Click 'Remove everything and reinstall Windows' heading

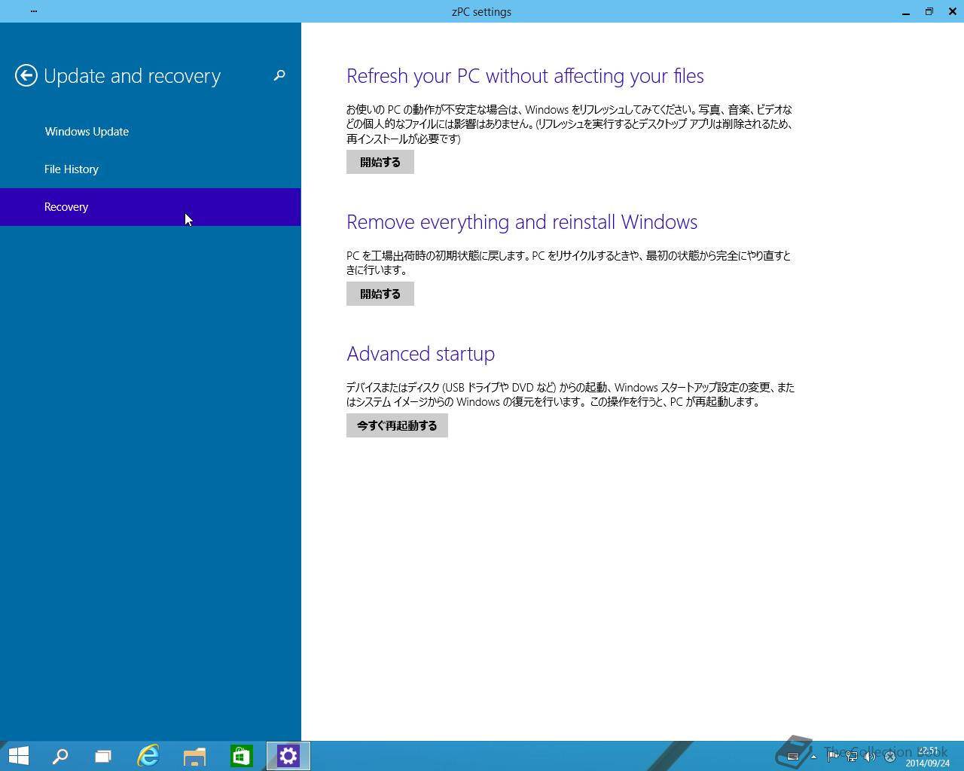522,222
